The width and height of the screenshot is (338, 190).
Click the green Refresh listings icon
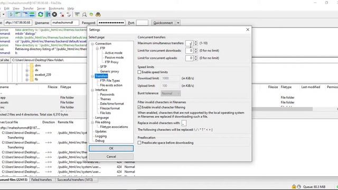pos(40,14)
